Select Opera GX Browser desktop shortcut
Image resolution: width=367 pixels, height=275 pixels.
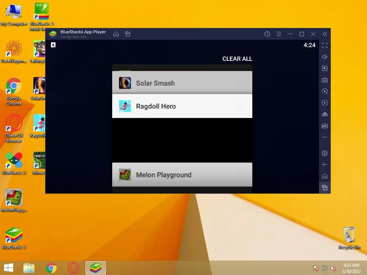[x=14, y=129]
